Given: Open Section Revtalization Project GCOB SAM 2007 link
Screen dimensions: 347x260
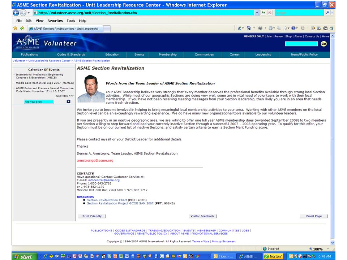Looking at the screenshot, I should (120, 203).
